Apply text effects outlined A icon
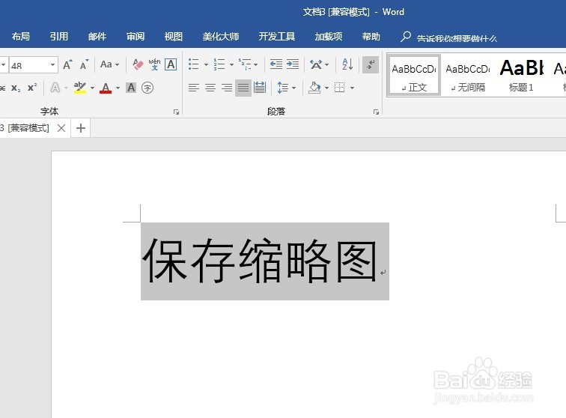The width and height of the screenshot is (566, 418). click(x=55, y=88)
